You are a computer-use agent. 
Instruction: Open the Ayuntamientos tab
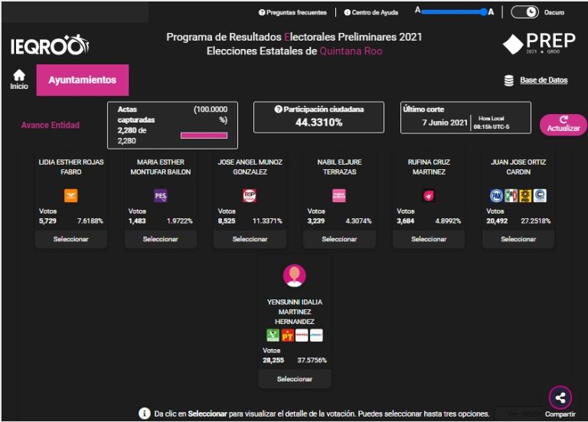click(x=83, y=80)
